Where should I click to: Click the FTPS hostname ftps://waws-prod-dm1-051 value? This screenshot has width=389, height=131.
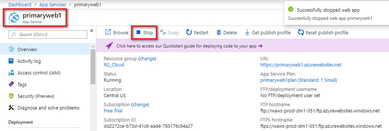pyautogui.click(x=321, y=126)
